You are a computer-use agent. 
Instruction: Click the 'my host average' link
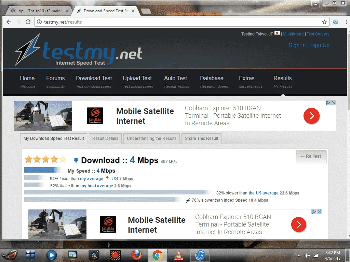tap(97, 186)
